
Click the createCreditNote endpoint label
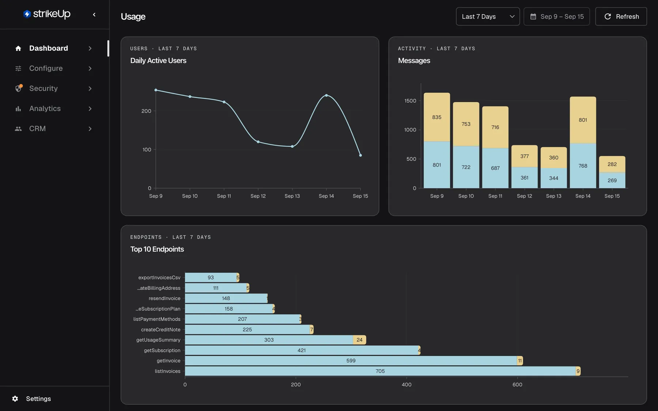point(161,330)
